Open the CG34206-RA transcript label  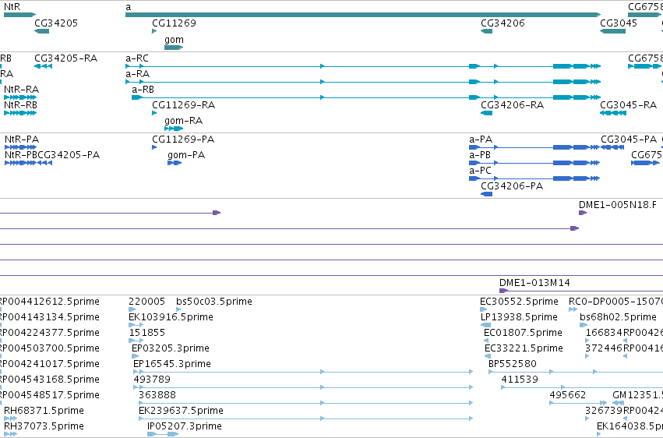(512, 104)
